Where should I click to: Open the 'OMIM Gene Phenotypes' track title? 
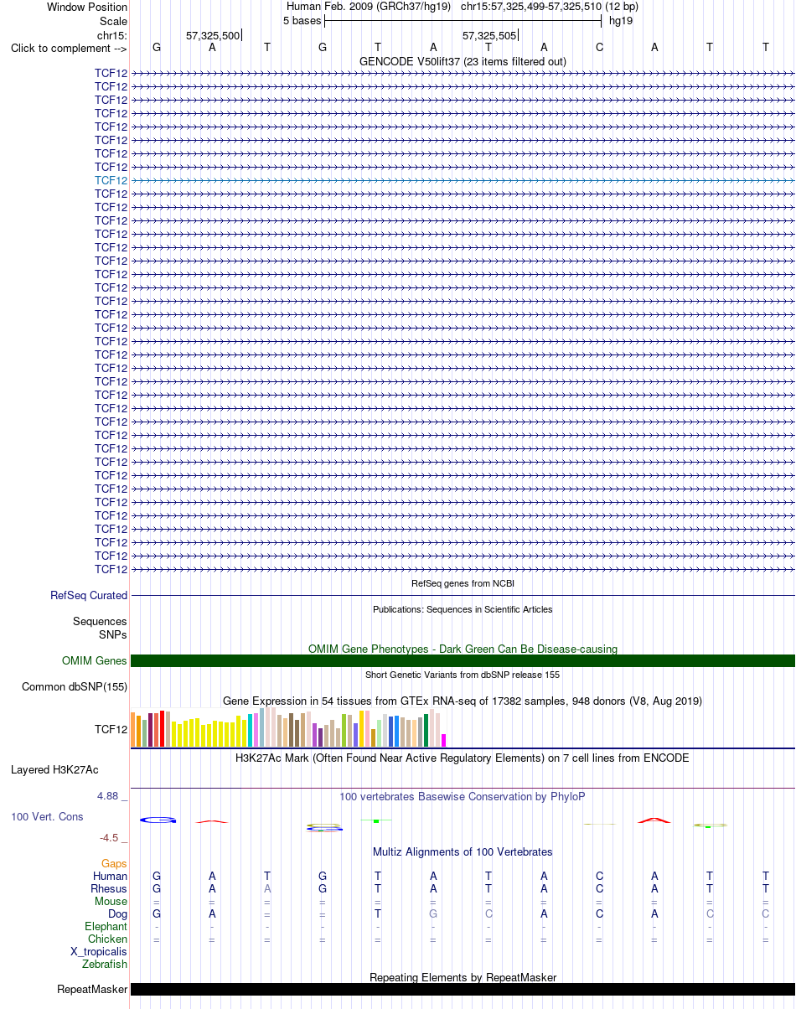pos(463,649)
